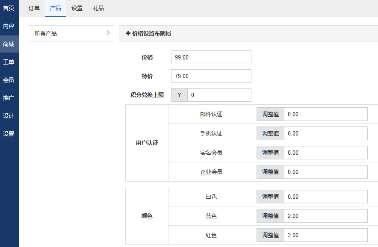This screenshot has width=378, height=247.
Task: Open the 订单 tab
Action: point(34,8)
